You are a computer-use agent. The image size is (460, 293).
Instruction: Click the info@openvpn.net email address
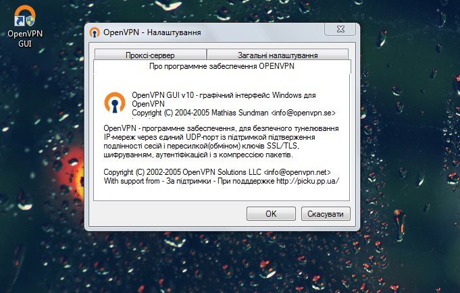click(297, 172)
